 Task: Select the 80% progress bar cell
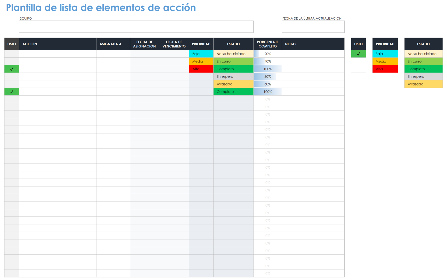click(268, 76)
